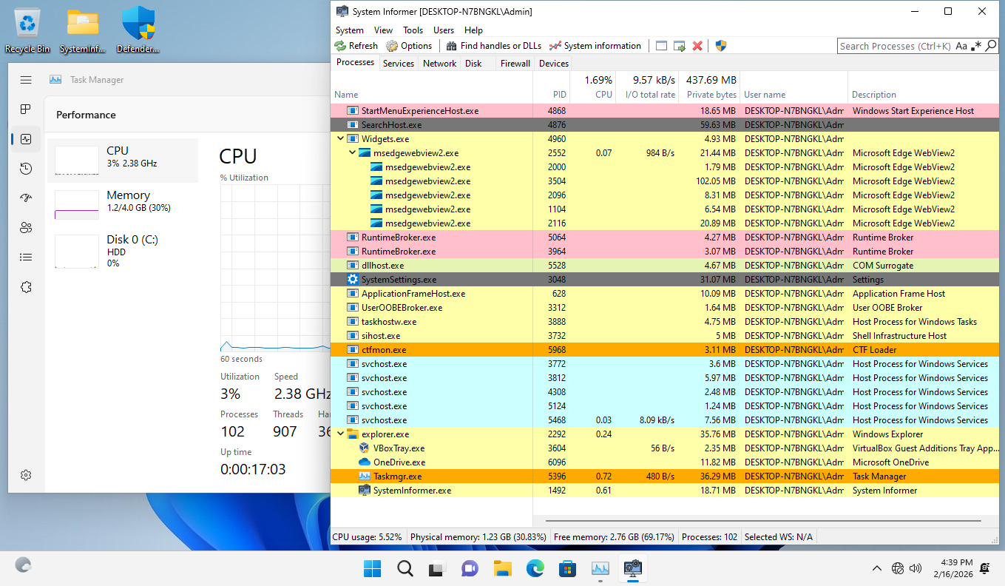Collapse the Widgets.exe process tree
Screen dimensions: 1005x586
pyautogui.click(x=340, y=139)
